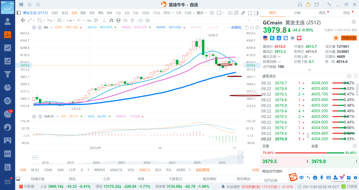The image size is (359, 190).
Task: Take a chart screenshot with camera icon
Action: (x=230, y=13)
